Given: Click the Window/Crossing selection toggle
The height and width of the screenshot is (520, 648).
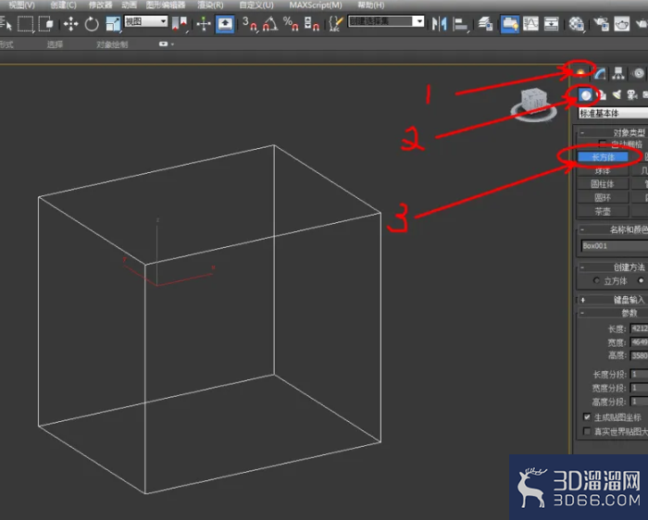Looking at the screenshot, I should [46, 23].
